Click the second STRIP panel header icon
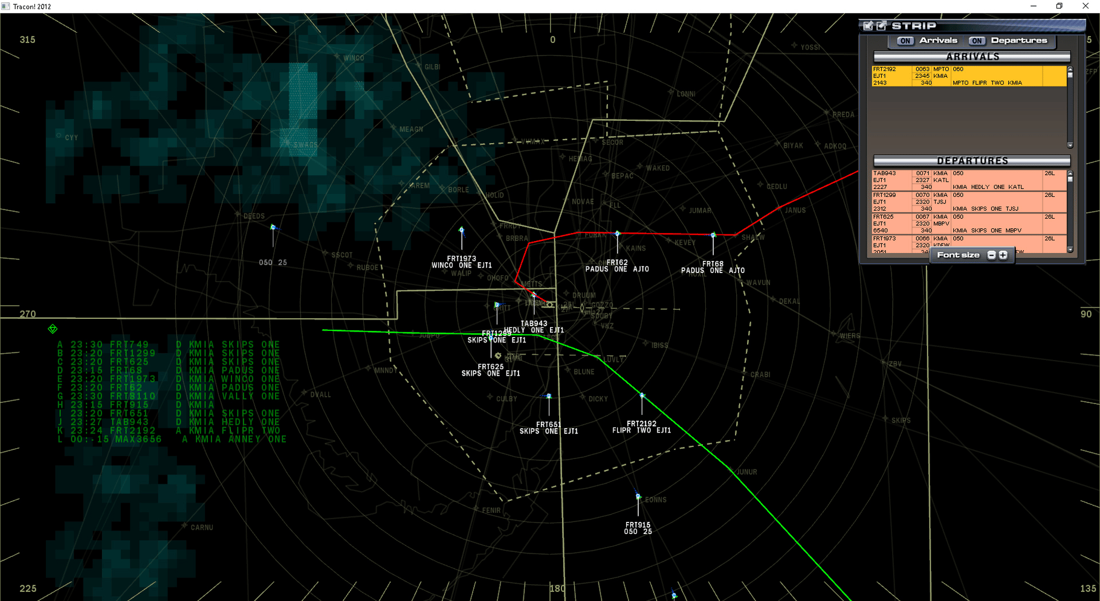 tap(882, 25)
